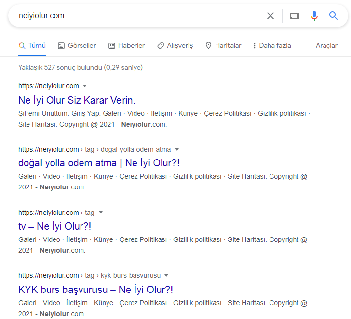Click the Haberler newspaper icon
Image resolution: width=351 pixels, height=319 pixels.
tap(112, 46)
